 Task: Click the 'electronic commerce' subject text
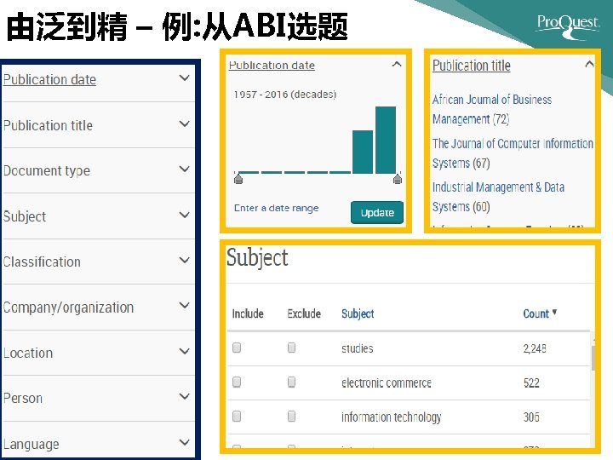click(387, 382)
